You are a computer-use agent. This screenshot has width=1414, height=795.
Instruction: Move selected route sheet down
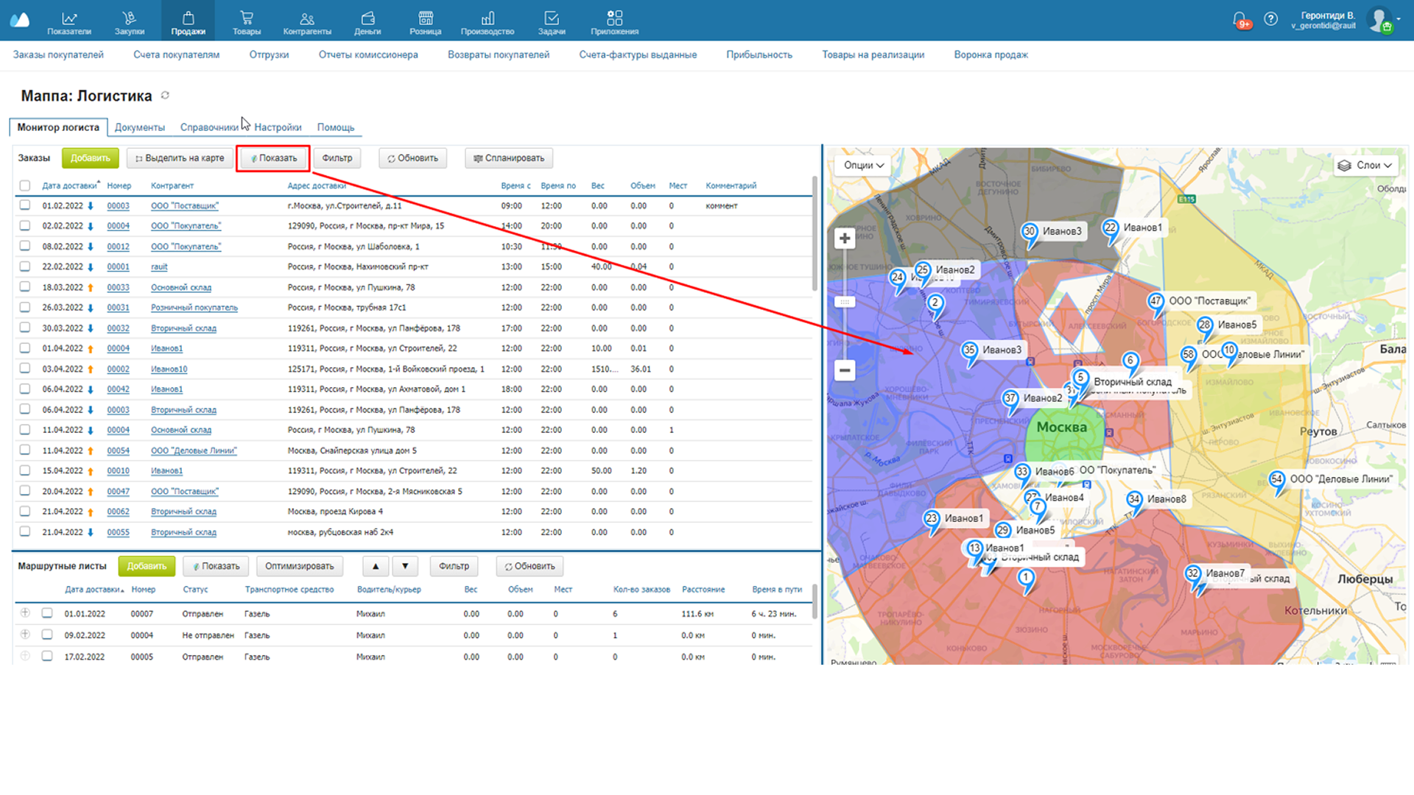(405, 566)
